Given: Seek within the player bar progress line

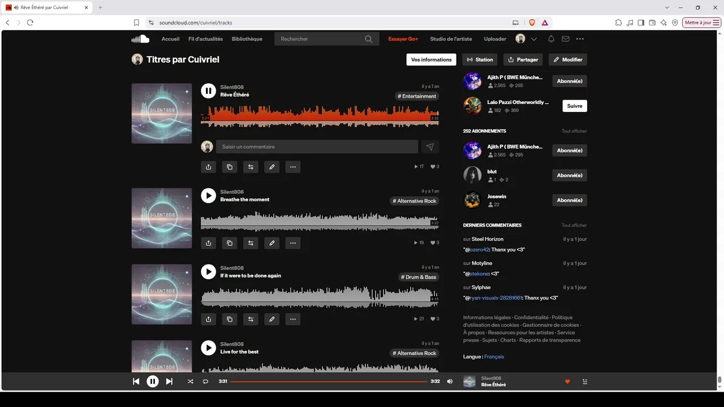Looking at the screenshot, I should click(329, 382).
